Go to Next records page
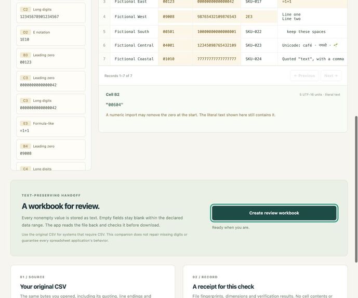Image resolution: width=358 pixels, height=298 pixels. [x=331, y=75]
